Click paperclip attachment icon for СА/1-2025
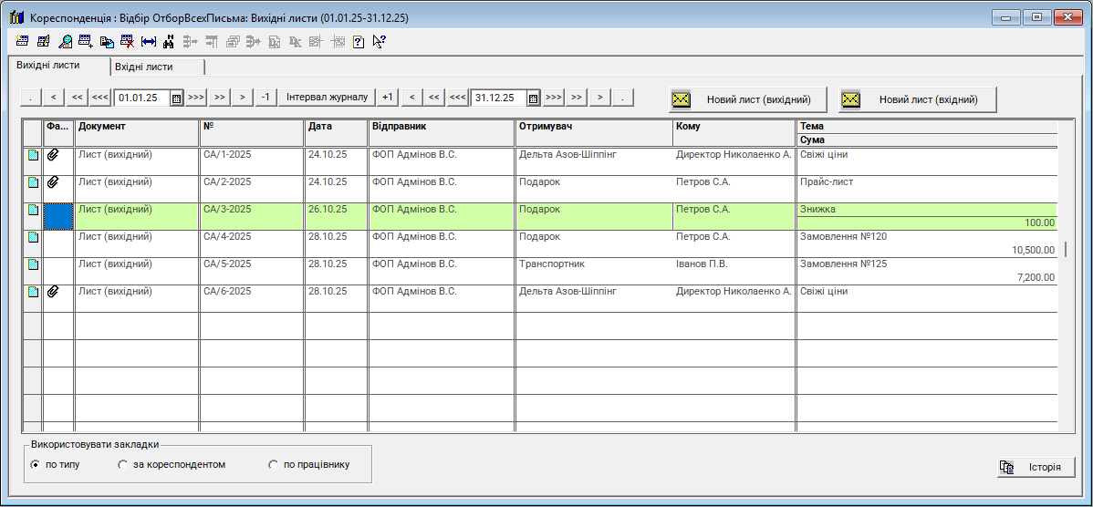The image size is (1093, 507). (54, 155)
